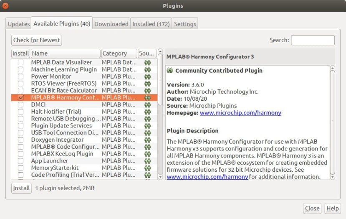
Task: Click the source icon in Halt Notifier (Trial) row
Action: [x=148, y=112]
